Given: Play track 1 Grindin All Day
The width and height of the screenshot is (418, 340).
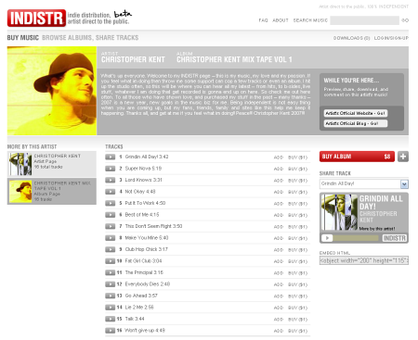Looking at the screenshot, I should [110, 157].
